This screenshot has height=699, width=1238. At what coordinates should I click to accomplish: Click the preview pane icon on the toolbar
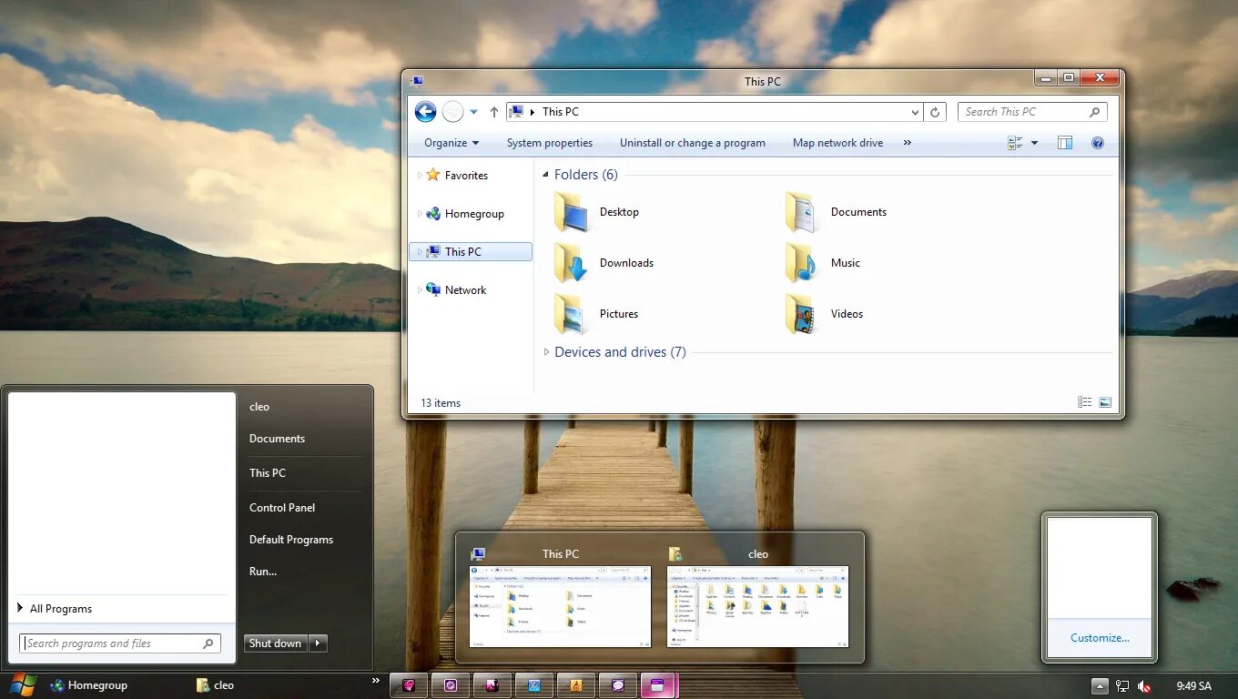(x=1065, y=143)
